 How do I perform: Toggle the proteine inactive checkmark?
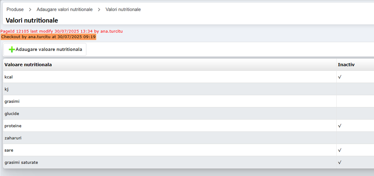[340, 126]
